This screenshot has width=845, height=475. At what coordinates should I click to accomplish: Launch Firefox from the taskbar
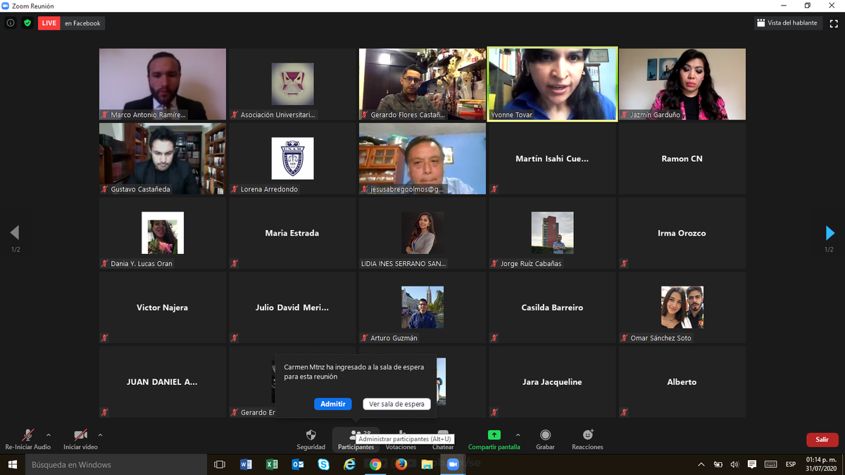click(401, 464)
